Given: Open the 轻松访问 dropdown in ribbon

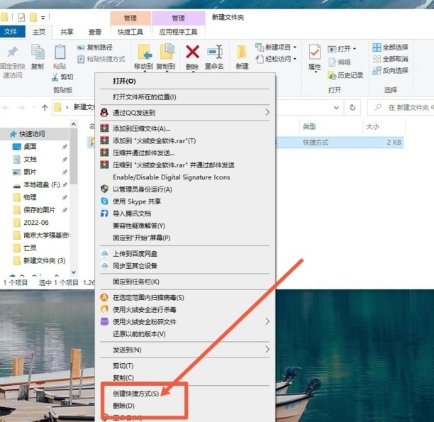Looking at the screenshot, I should (277, 59).
